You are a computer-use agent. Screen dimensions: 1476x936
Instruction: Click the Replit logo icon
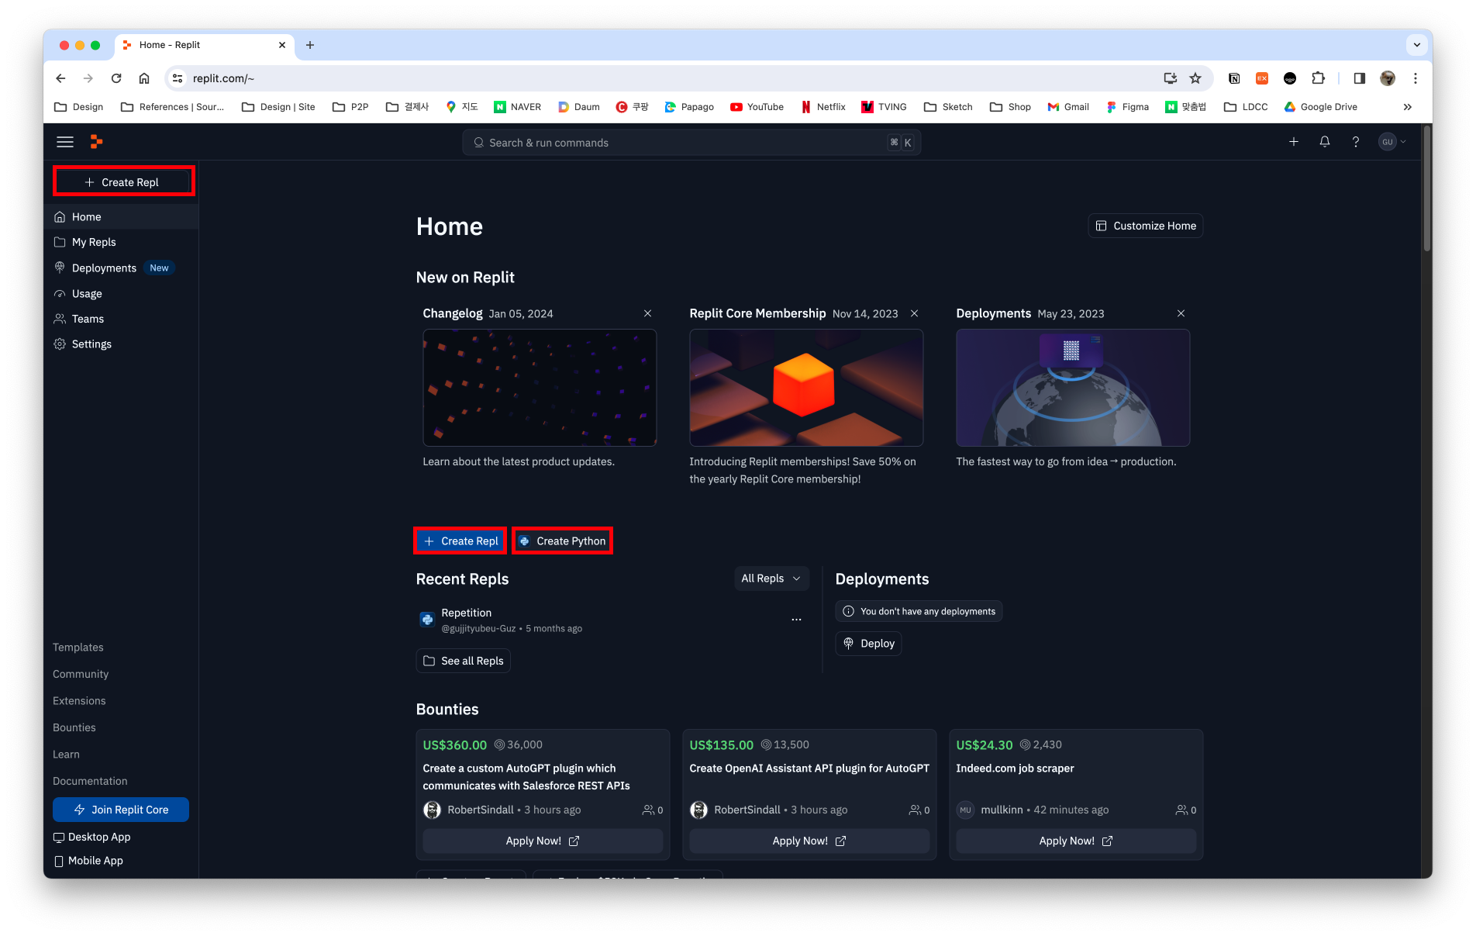tap(96, 142)
